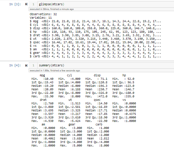This screenshot has height=150, width=174.
Task: Click the '$ mpg' row in glimpse output
Action: pyautogui.click(x=95, y=21)
